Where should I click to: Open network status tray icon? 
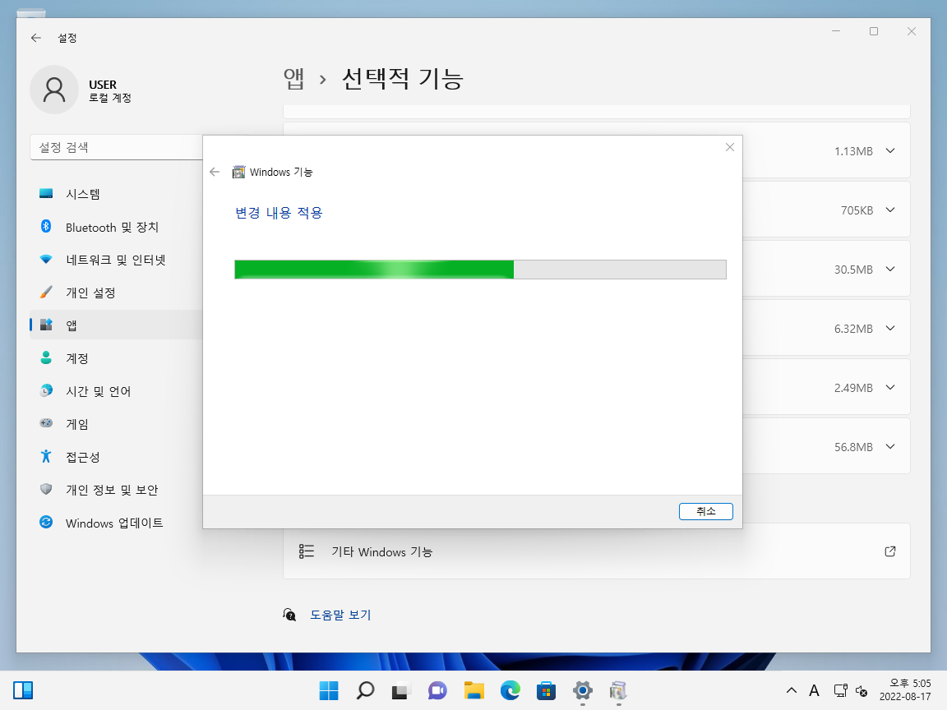840,690
